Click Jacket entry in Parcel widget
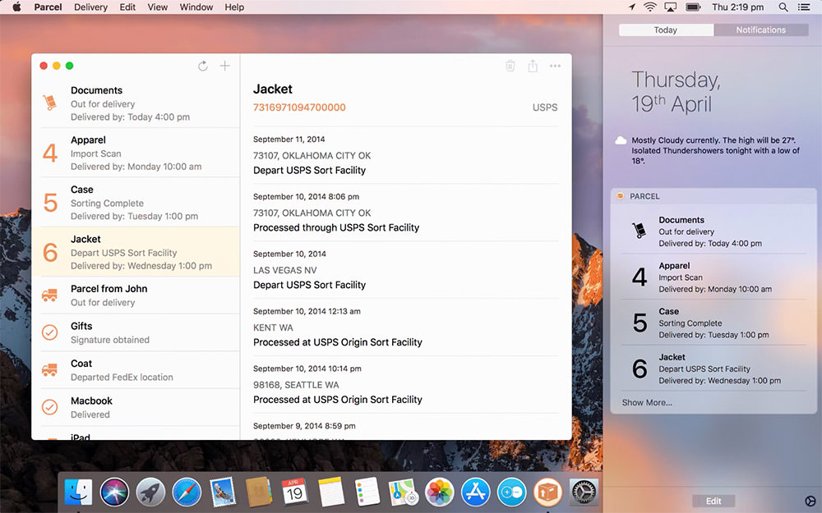This screenshot has width=822, height=513. [713, 368]
